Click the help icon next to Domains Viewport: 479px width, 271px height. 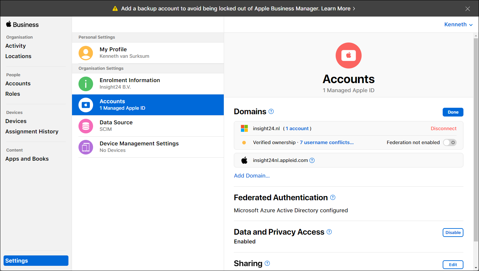271,111
